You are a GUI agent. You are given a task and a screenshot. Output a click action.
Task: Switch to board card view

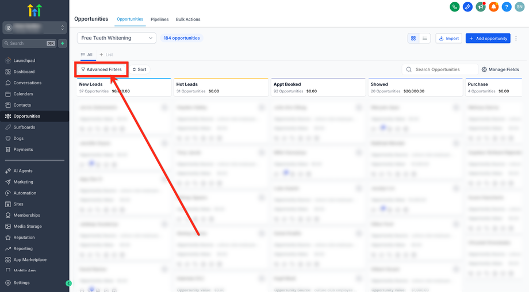click(x=413, y=38)
